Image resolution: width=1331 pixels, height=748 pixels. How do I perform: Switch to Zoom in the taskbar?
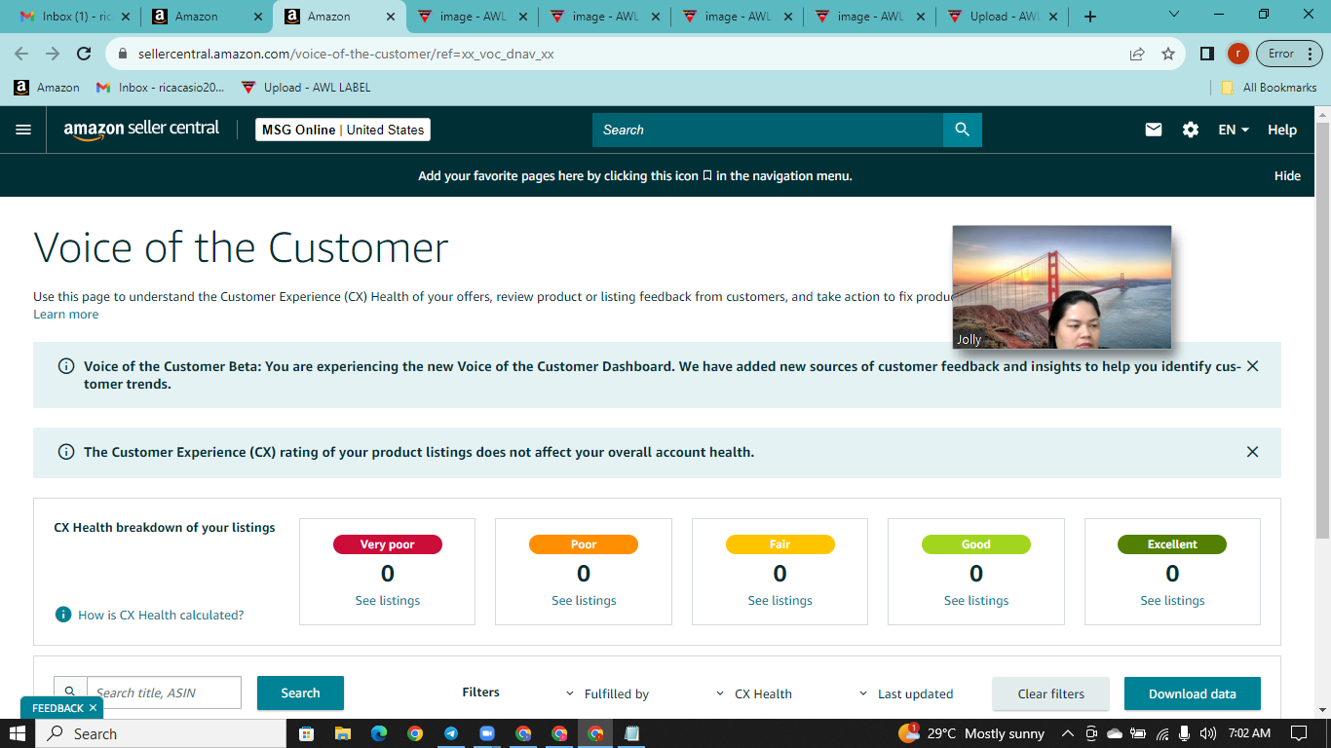click(x=487, y=733)
